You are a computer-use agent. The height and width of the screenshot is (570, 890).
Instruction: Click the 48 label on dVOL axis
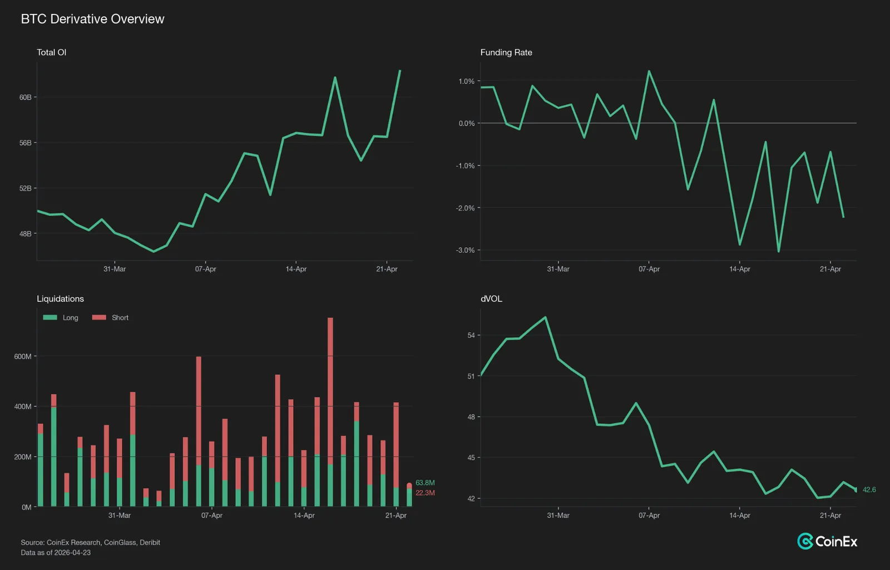tap(471, 417)
